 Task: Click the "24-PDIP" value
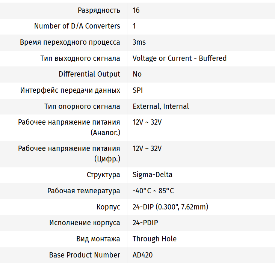145,223
